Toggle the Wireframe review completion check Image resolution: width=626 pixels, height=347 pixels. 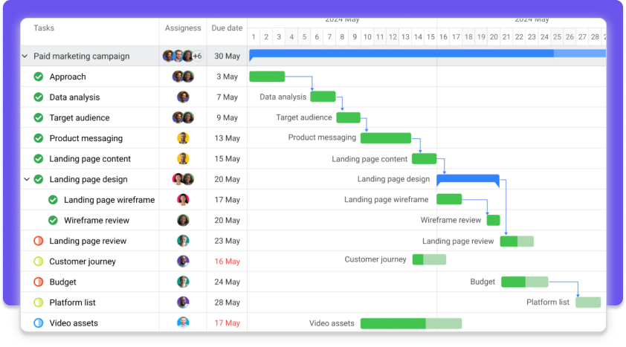pos(53,220)
